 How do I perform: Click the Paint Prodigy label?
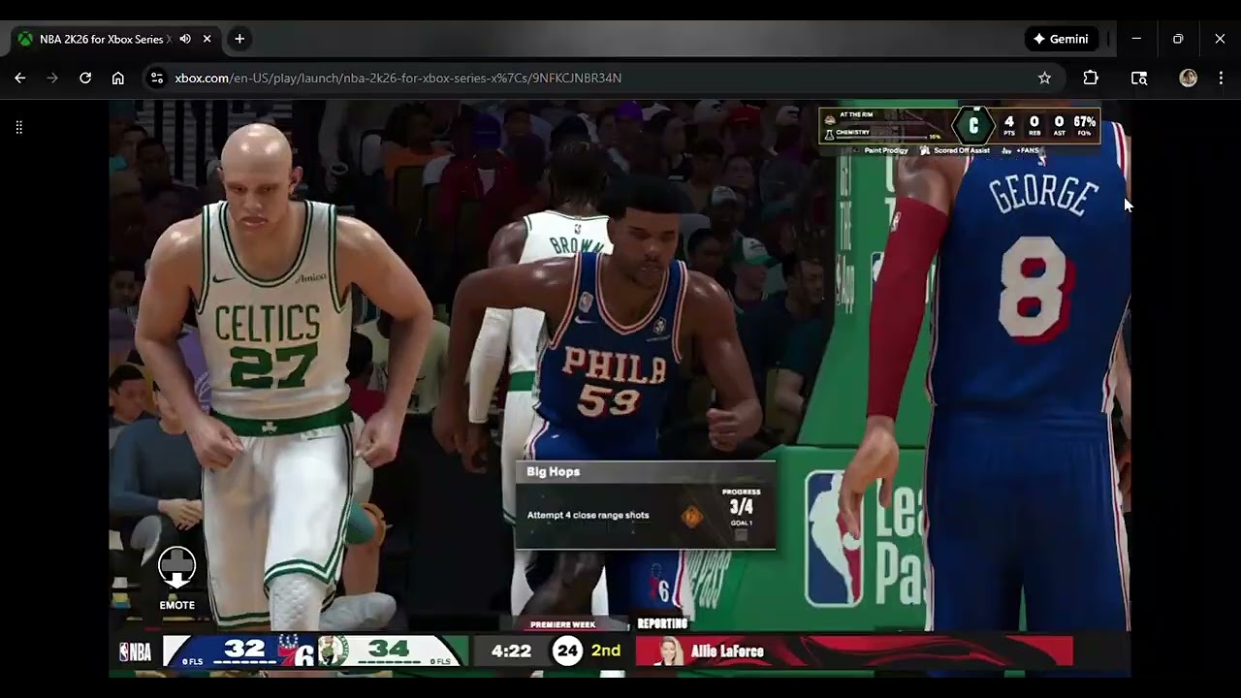pos(885,151)
